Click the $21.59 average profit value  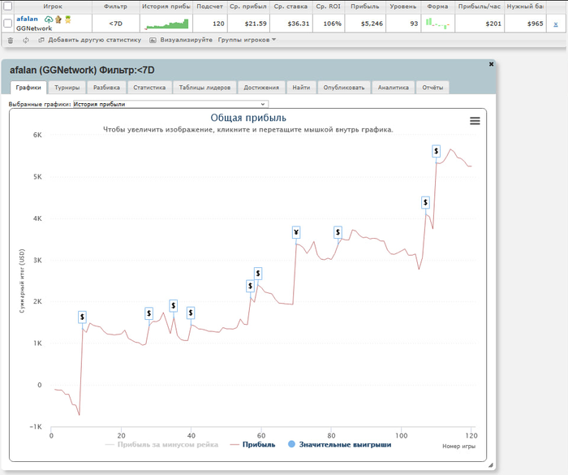pyautogui.click(x=256, y=24)
